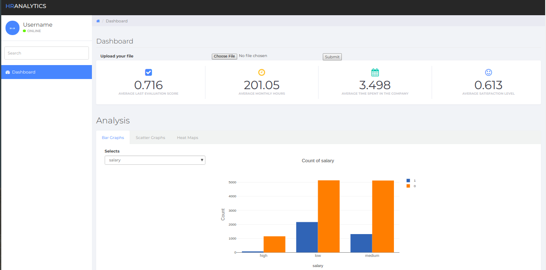Click the 'Count of salary' chart title

point(318,161)
